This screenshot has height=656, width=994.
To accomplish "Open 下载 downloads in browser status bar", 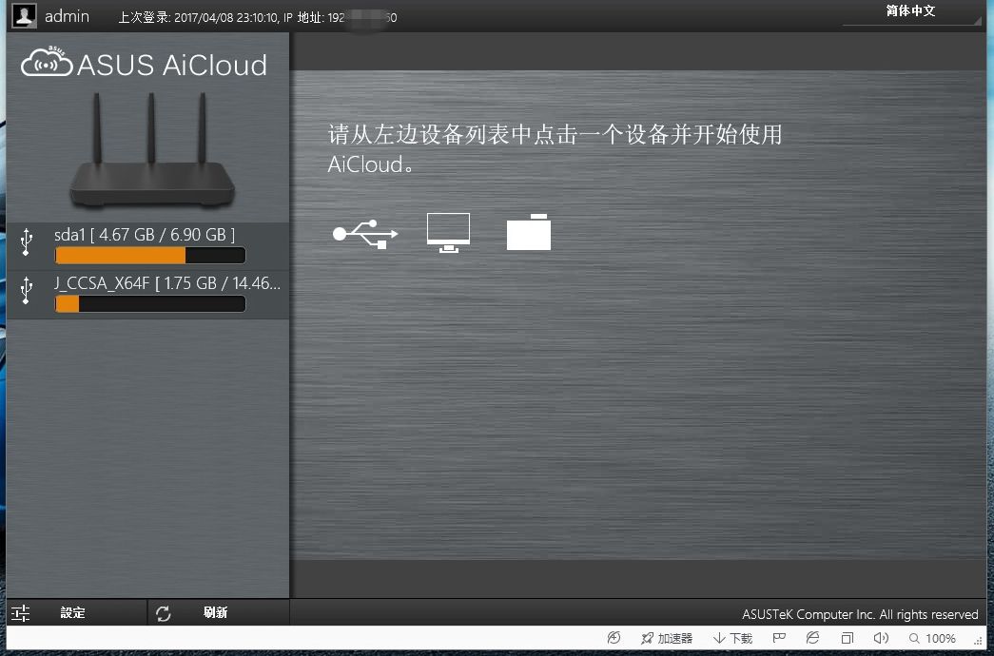I will [732, 638].
